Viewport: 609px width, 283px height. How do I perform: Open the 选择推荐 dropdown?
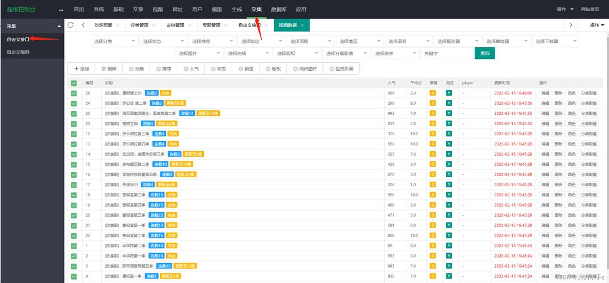pos(212,41)
